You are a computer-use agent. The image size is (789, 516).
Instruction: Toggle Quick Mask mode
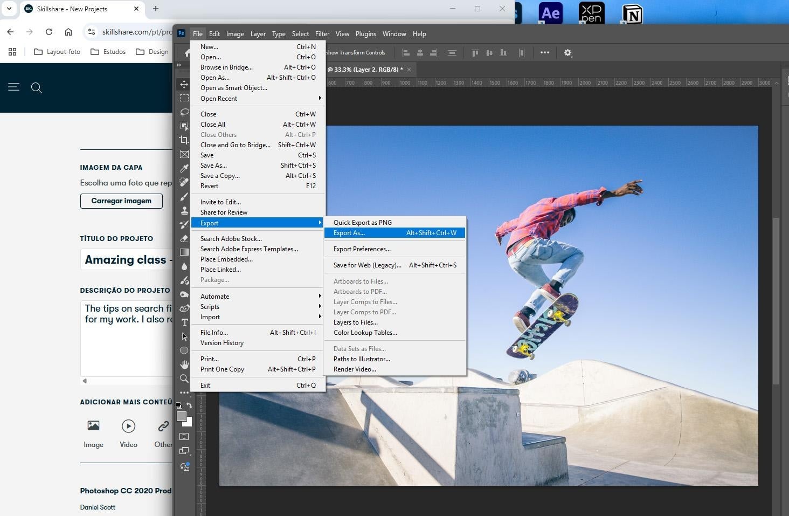[184, 436]
